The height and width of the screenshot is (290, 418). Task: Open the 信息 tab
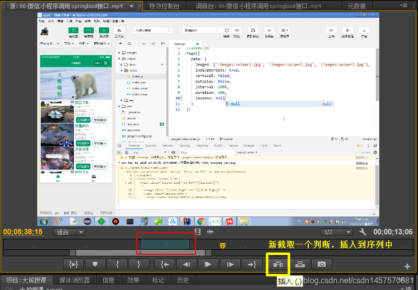(x=108, y=280)
